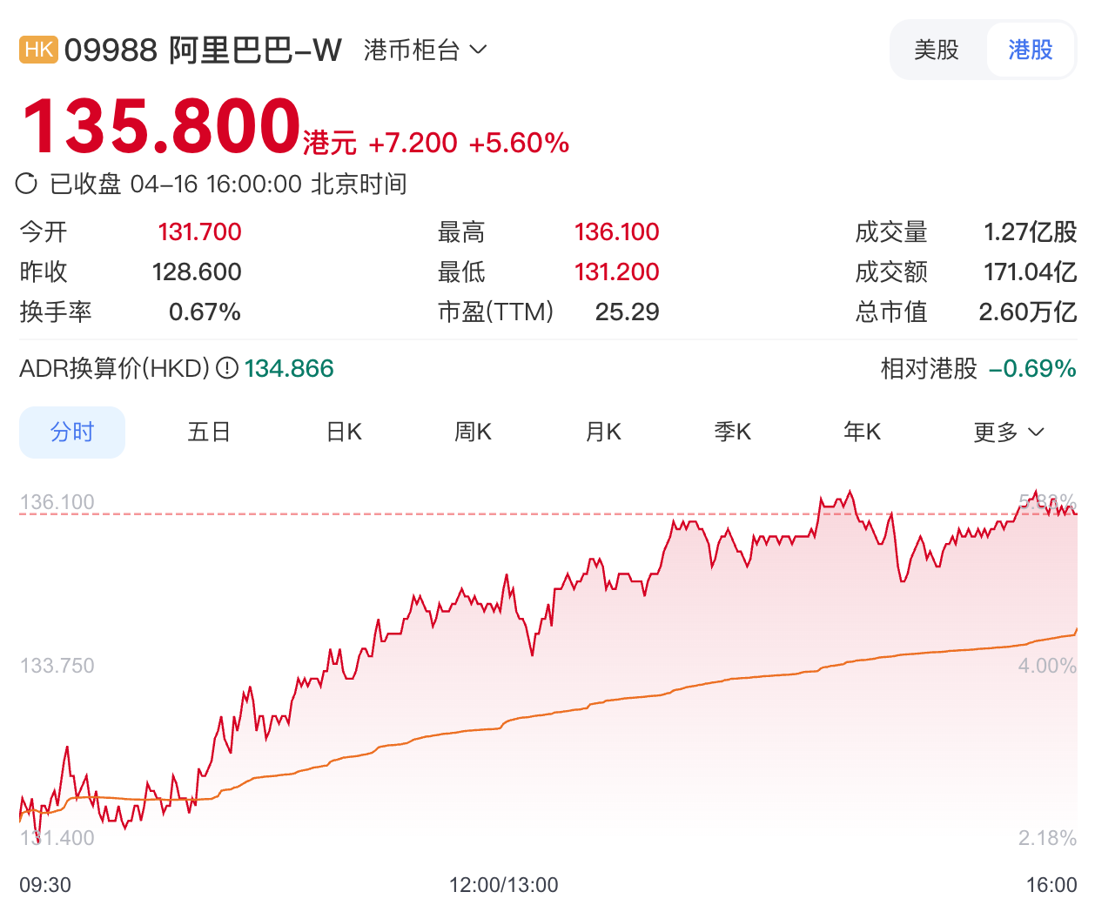The image size is (1095, 912).
Task: Click the percent change +5.60%
Action: [x=519, y=143]
